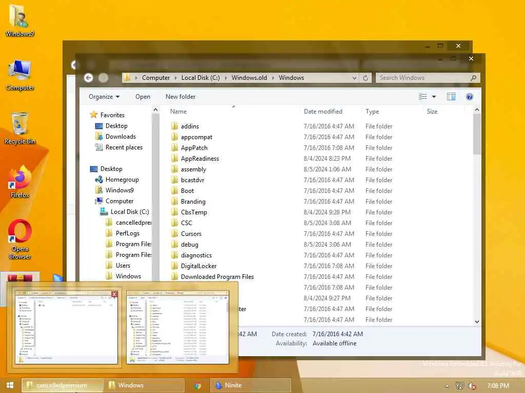Image resolution: width=525 pixels, height=393 pixels.
Task: Sort by Date modified column header
Action: [323, 111]
